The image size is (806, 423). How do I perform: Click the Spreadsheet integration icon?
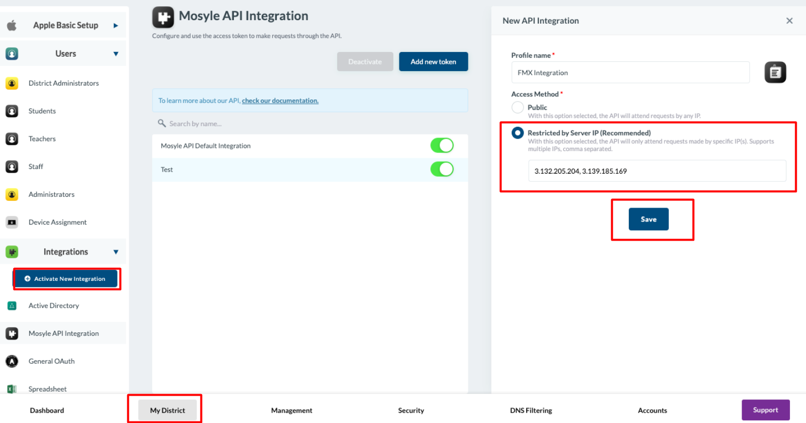[12, 389]
